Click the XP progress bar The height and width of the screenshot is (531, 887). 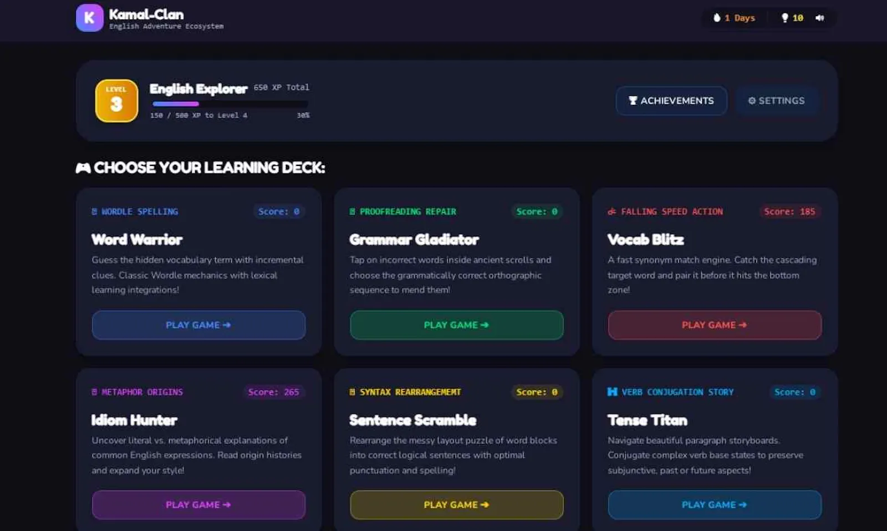point(230,104)
